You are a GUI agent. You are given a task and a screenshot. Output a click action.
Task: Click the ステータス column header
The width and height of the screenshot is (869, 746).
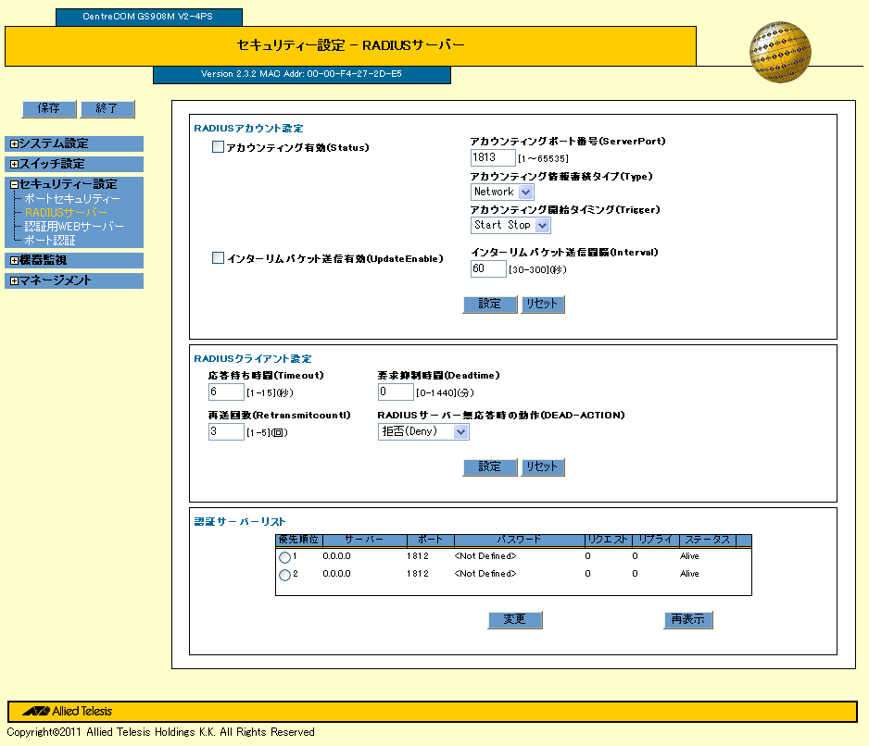[708, 540]
